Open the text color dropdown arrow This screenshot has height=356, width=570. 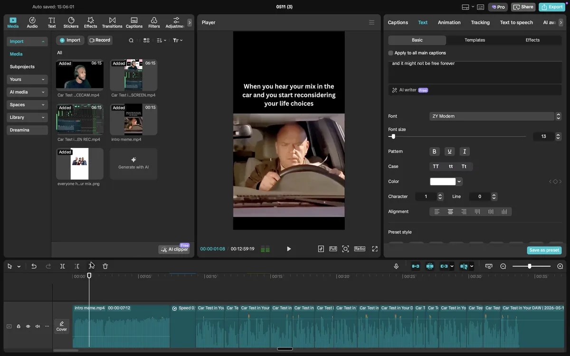pos(459,181)
